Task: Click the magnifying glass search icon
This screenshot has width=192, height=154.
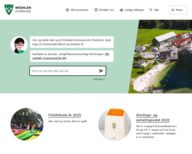Action: 151,10
